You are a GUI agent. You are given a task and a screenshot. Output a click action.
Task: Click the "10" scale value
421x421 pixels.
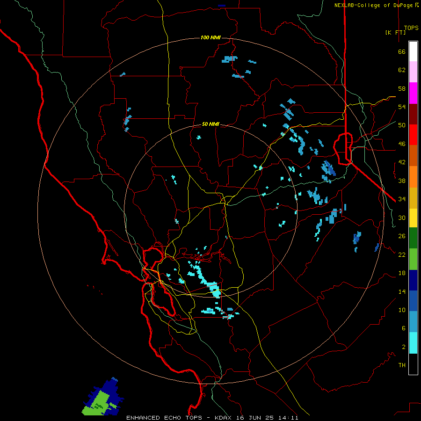402,310
